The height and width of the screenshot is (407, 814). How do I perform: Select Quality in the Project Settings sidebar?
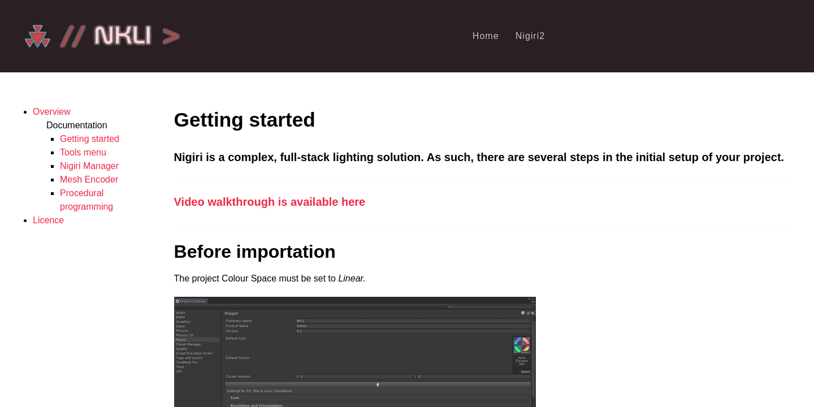(x=181, y=349)
